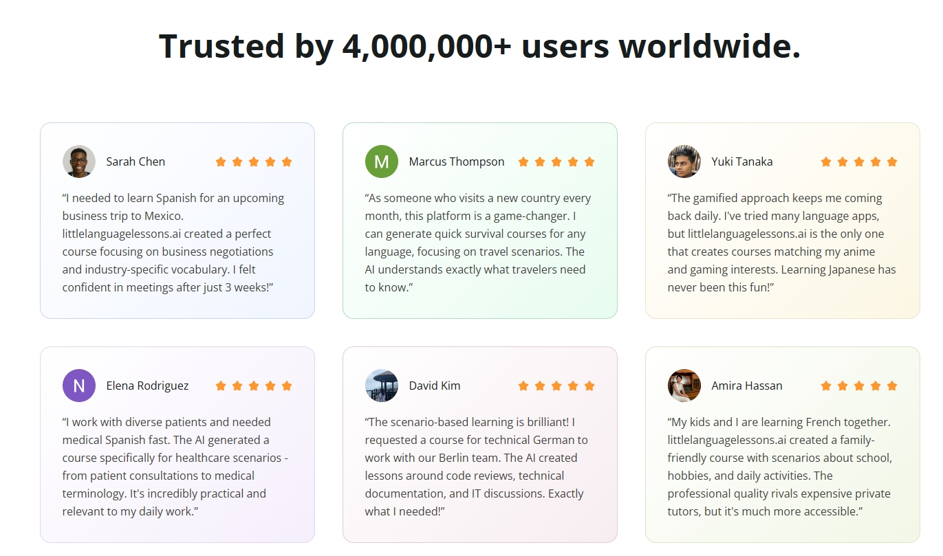Click Elena Rodriguez's purple N avatar
Viewport: 943px width, 556px height.
79,386
